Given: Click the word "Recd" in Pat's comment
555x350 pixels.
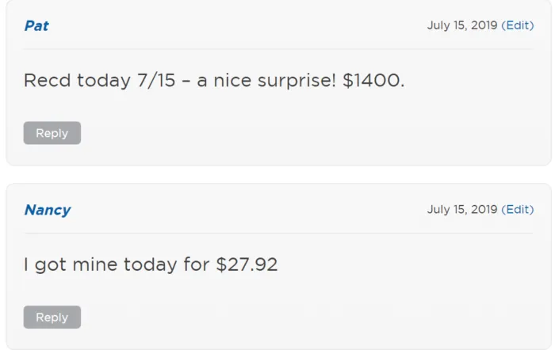Looking at the screenshot, I should [x=48, y=80].
